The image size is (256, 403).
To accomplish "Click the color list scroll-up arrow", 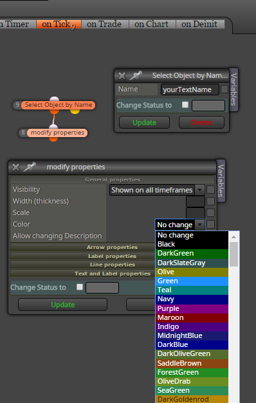I will [x=233, y=237].
